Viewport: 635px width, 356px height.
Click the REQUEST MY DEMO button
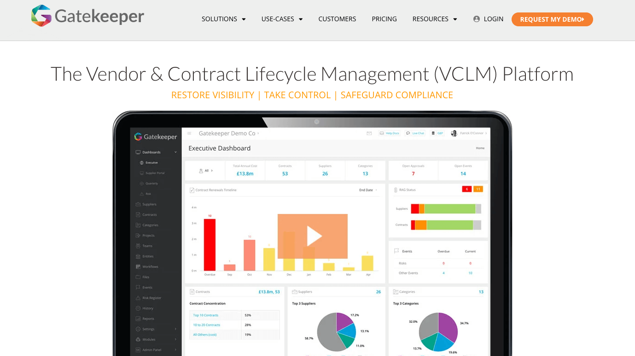[x=552, y=19]
